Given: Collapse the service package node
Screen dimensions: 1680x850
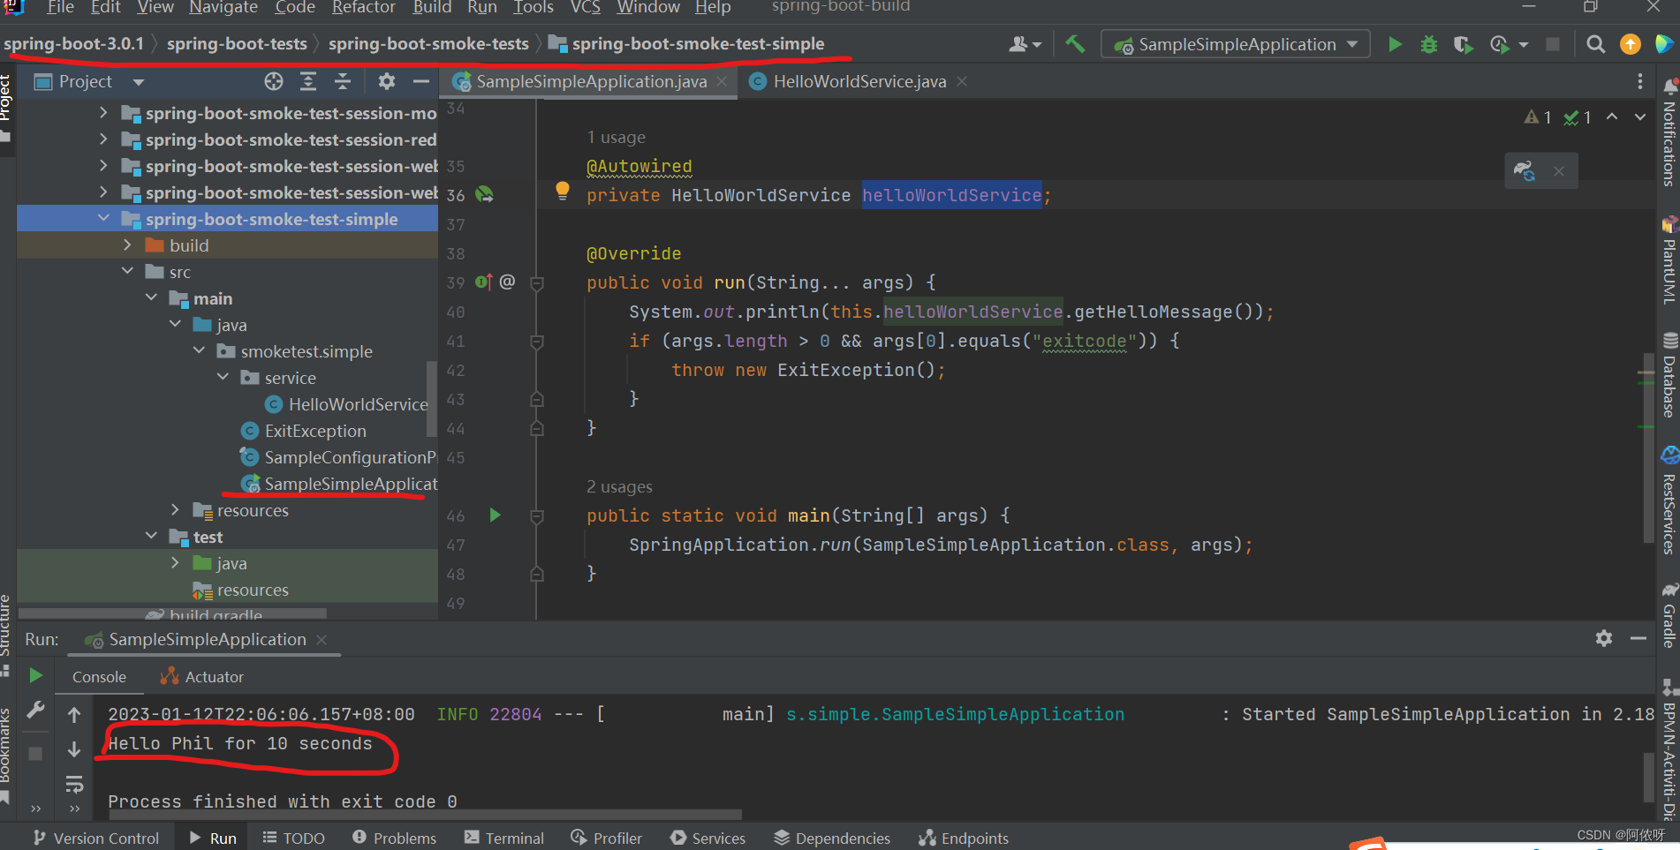Looking at the screenshot, I should pyautogui.click(x=223, y=377).
